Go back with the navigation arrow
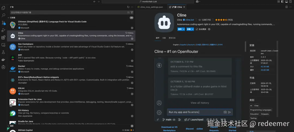 click(x=94, y=2)
